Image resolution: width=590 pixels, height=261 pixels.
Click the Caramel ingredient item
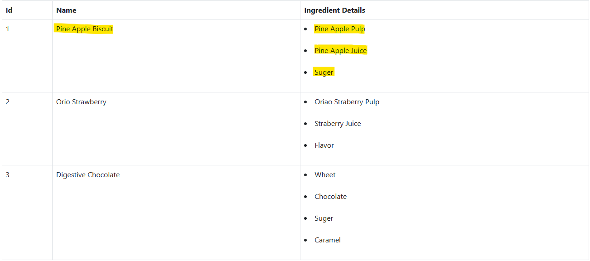click(x=327, y=240)
